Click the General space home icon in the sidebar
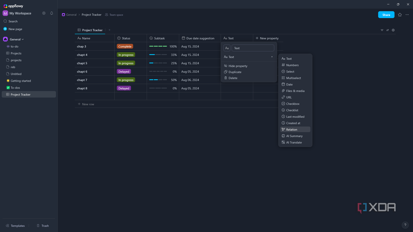413x232 pixels. click(6, 39)
